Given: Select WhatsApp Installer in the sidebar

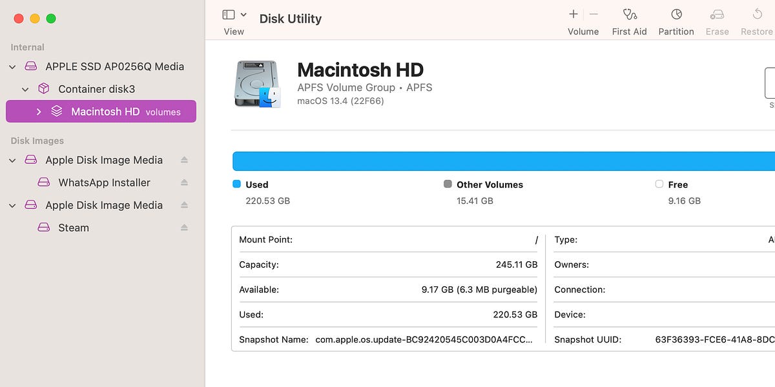Looking at the screenshot, I should click(x=103, y=183).
